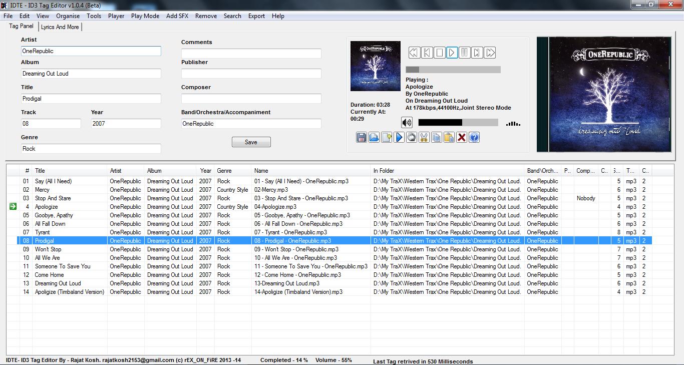Screen dimensions: 684x365
Task: Select the 'Won't Stop' track row
Action: [329, 249]
